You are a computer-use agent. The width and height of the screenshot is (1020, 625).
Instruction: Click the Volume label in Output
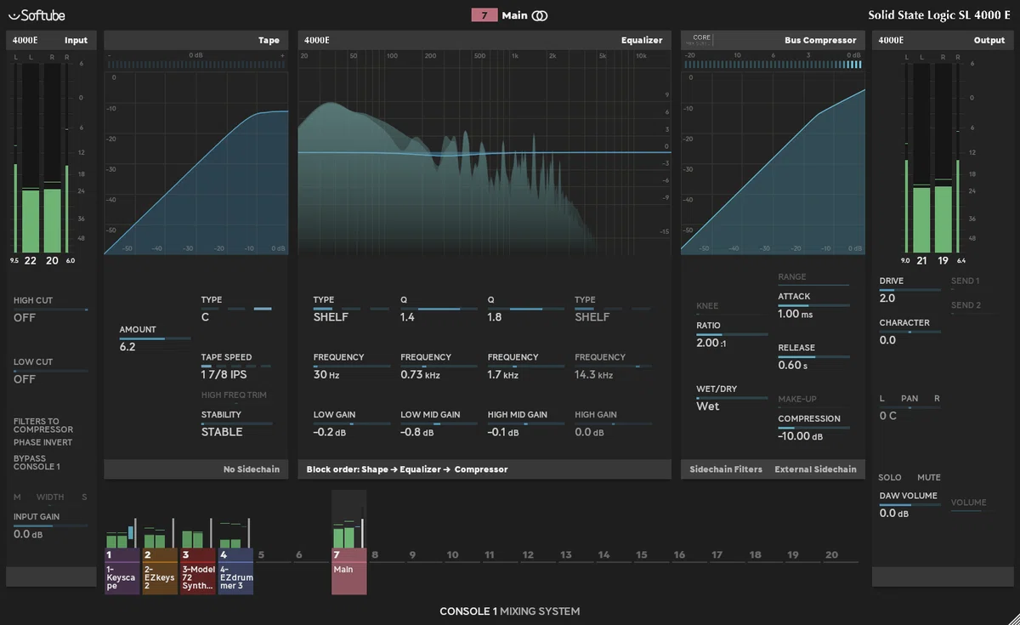coord(968,503)
